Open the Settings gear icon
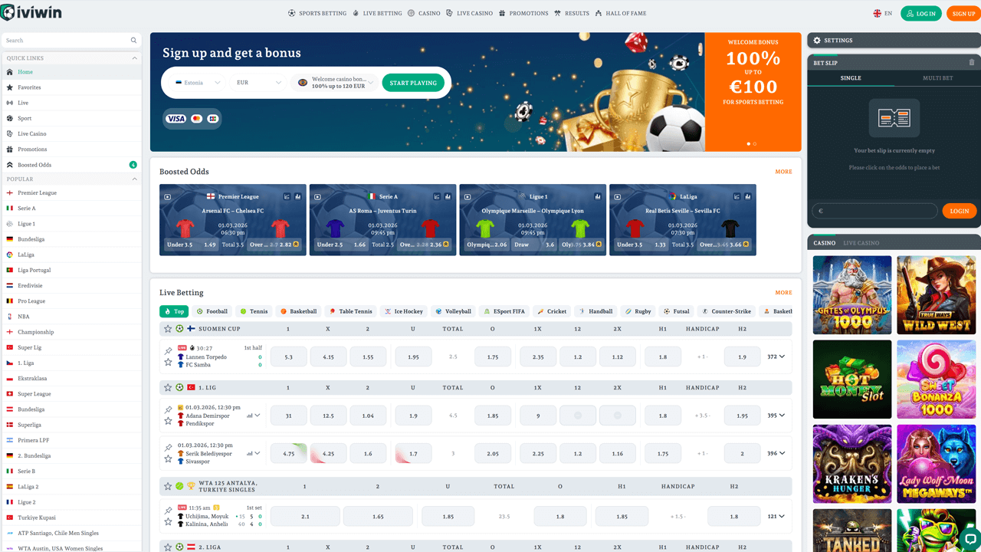The width and height of the screenshot is (981, 552). [817, 41]
